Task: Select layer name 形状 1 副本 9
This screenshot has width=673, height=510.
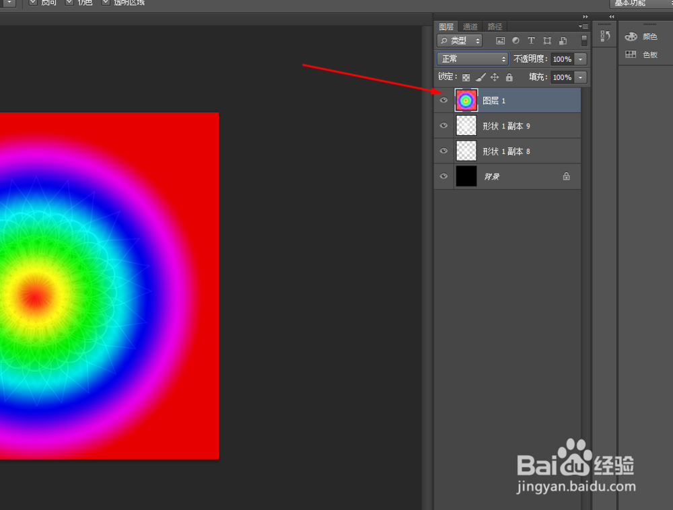Action: point(507,126)
